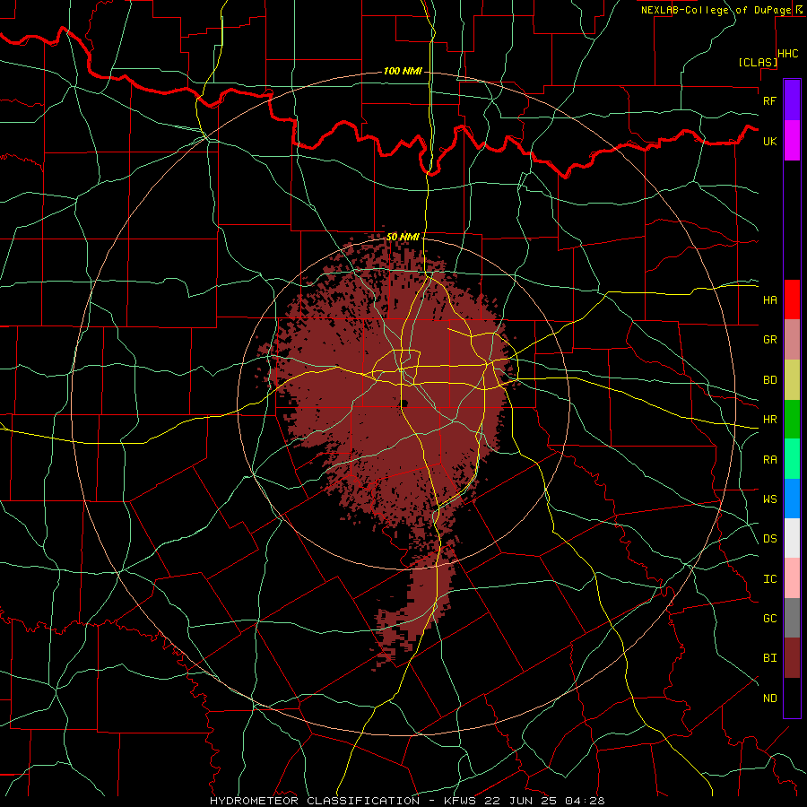Click the HR green legend swatch
The image size is (807, 807).
[792, 419]
